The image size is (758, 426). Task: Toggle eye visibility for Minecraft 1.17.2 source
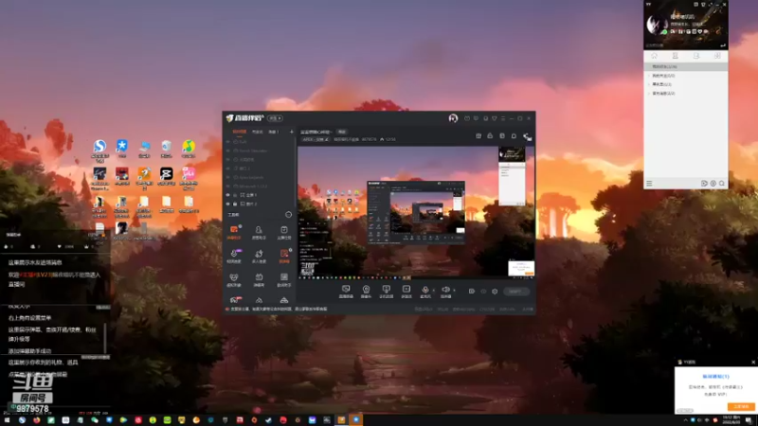(x=228, y=186)
